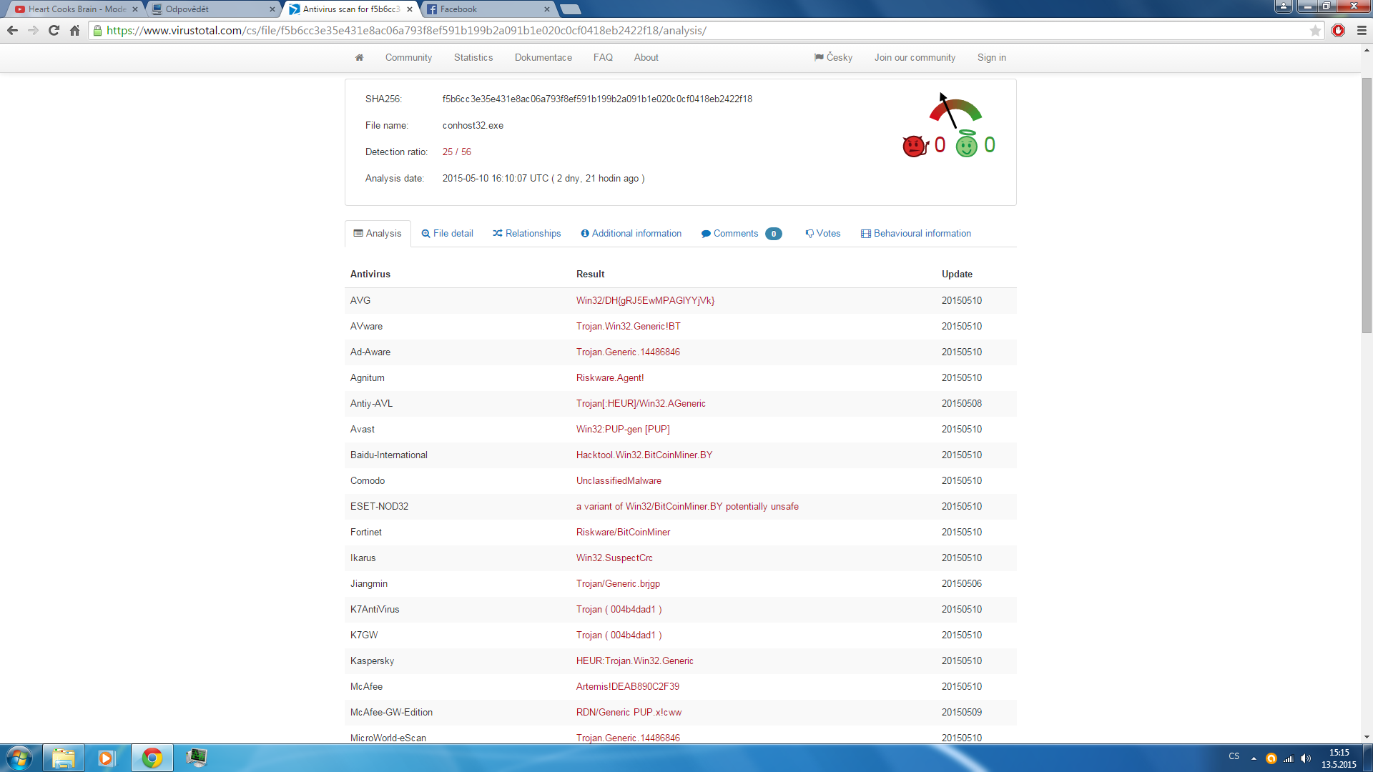The image size is (1373, 772).
Task: Open Community navbar link
Action: 408,58
